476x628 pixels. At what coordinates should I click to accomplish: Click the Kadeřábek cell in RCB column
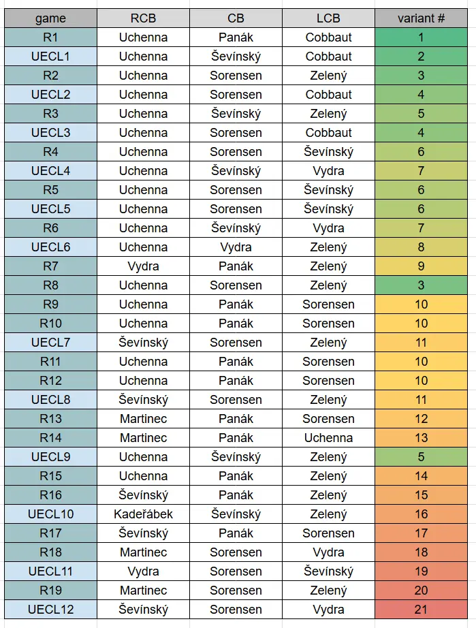coord(143,514)
